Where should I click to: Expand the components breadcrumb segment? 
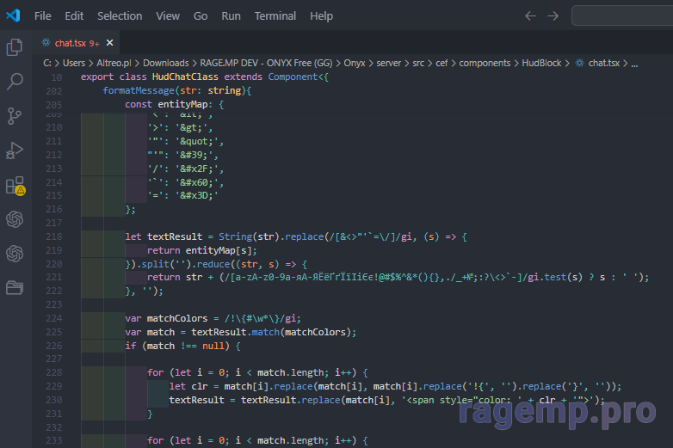point(484,63)
